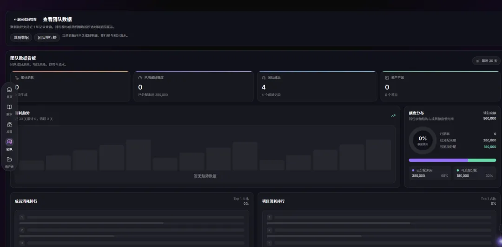The height and width of the screenshot is (247, 502).
Task: Click image icon beside 资产产出
Action: 387,78
